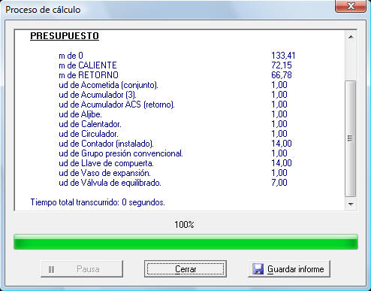Image resolution: width=371 pixels, height=291 pixels.
Task: Click 'ud de Acumulador (3).' line
Action: 98,95
